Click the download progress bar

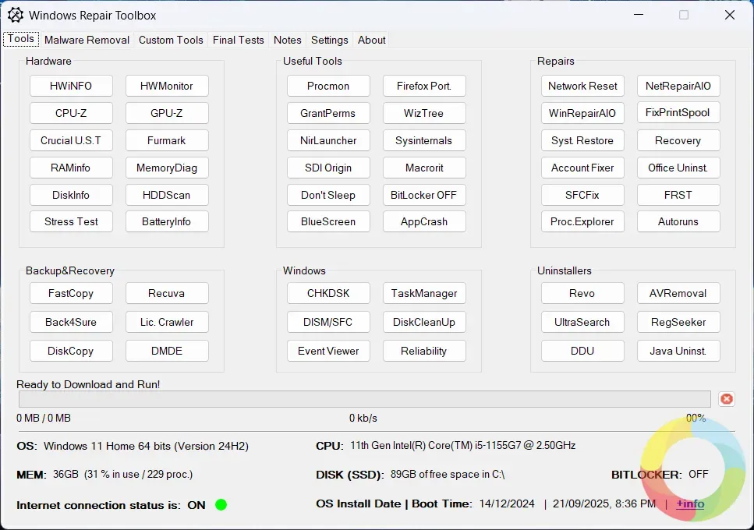coord(364,399)
